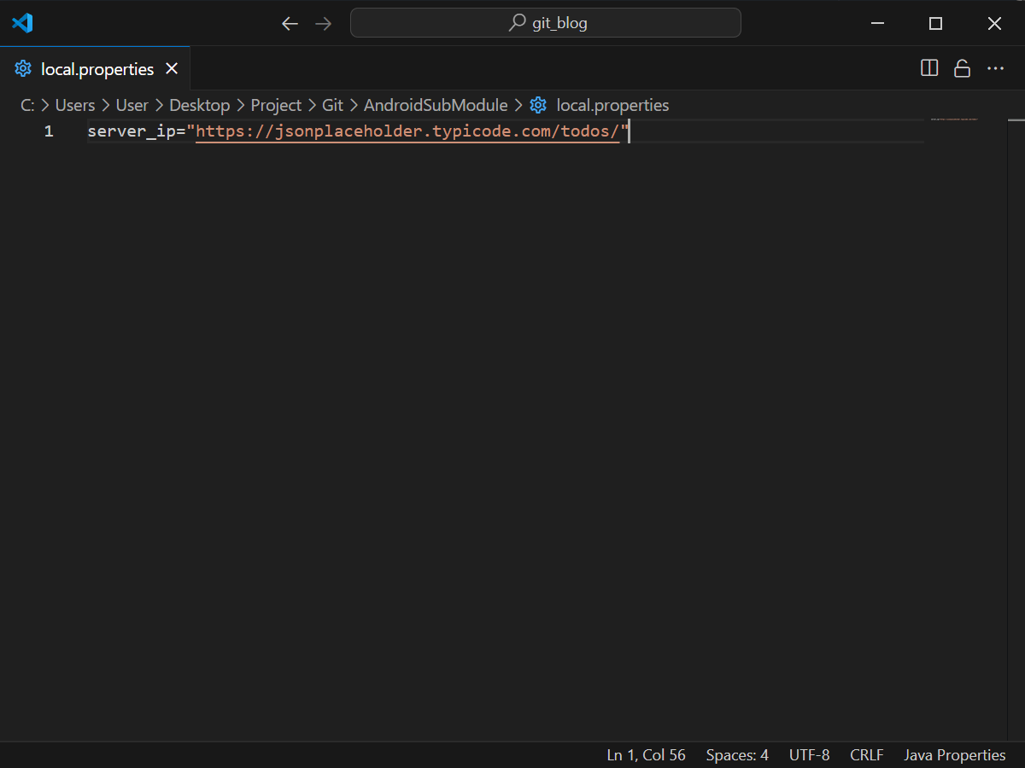Go back with the left arrow

pos(290,24)
